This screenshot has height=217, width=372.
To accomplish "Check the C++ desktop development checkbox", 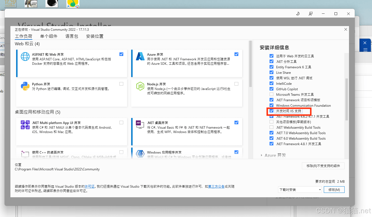I will tap(121, 152).
